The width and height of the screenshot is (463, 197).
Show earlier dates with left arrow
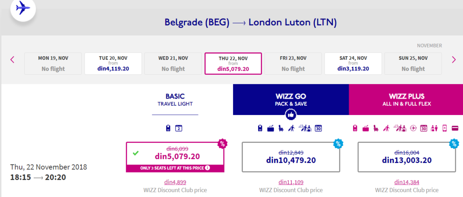coord(12,60)
